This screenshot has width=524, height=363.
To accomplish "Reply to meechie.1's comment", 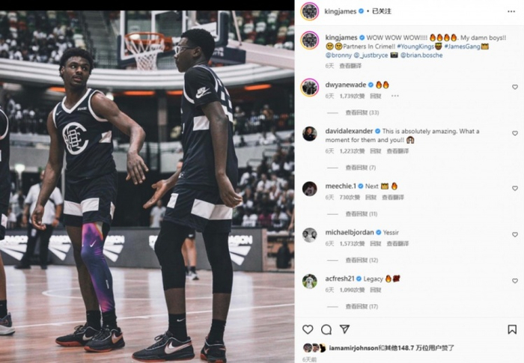I will pos(371,197).
